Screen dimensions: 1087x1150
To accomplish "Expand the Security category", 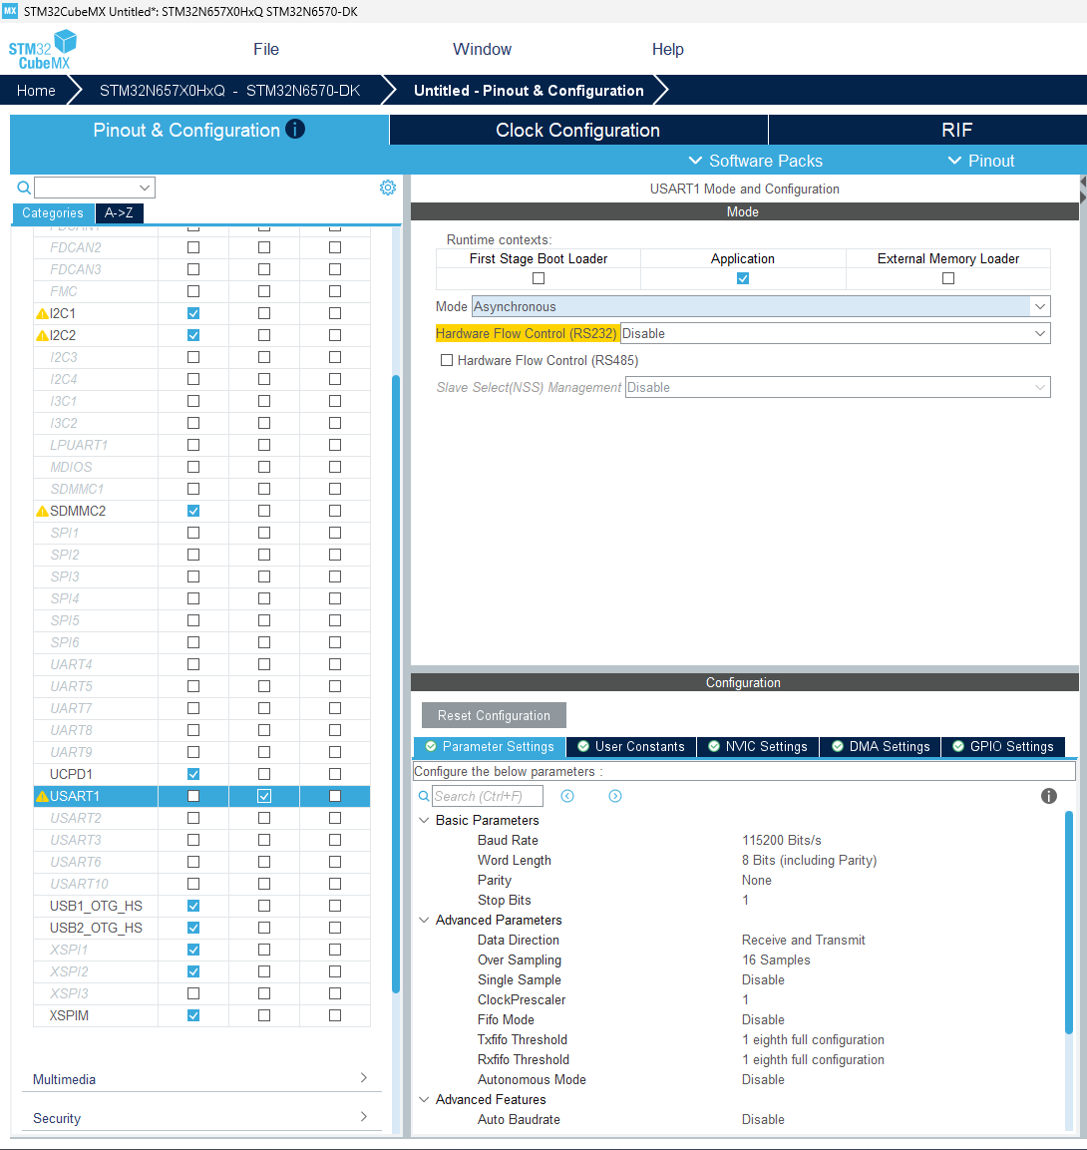I will click(x=201, y=1118).
